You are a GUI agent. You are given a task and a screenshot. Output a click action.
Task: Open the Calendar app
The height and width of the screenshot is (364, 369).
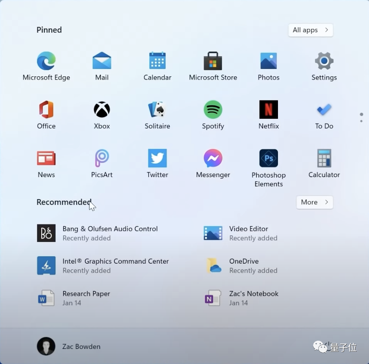point(158,66)
